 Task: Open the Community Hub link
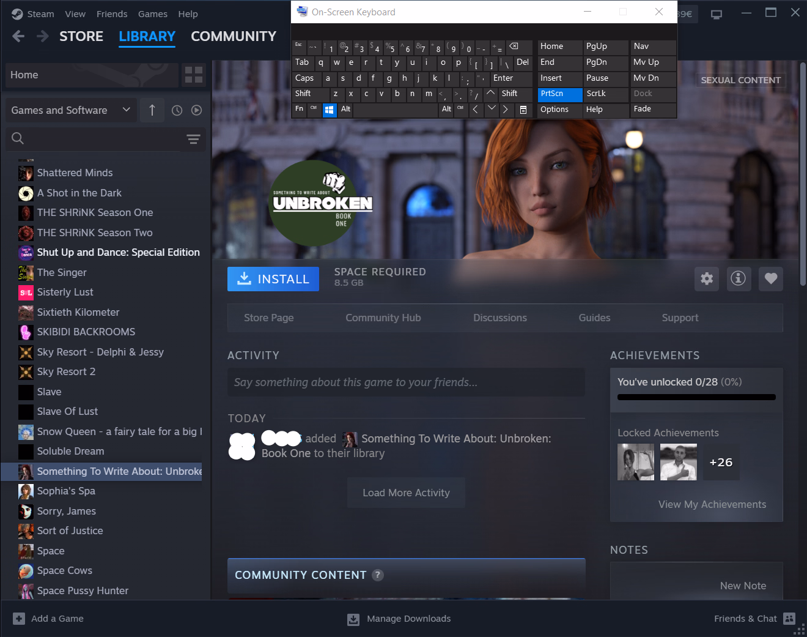coord(383,318)
